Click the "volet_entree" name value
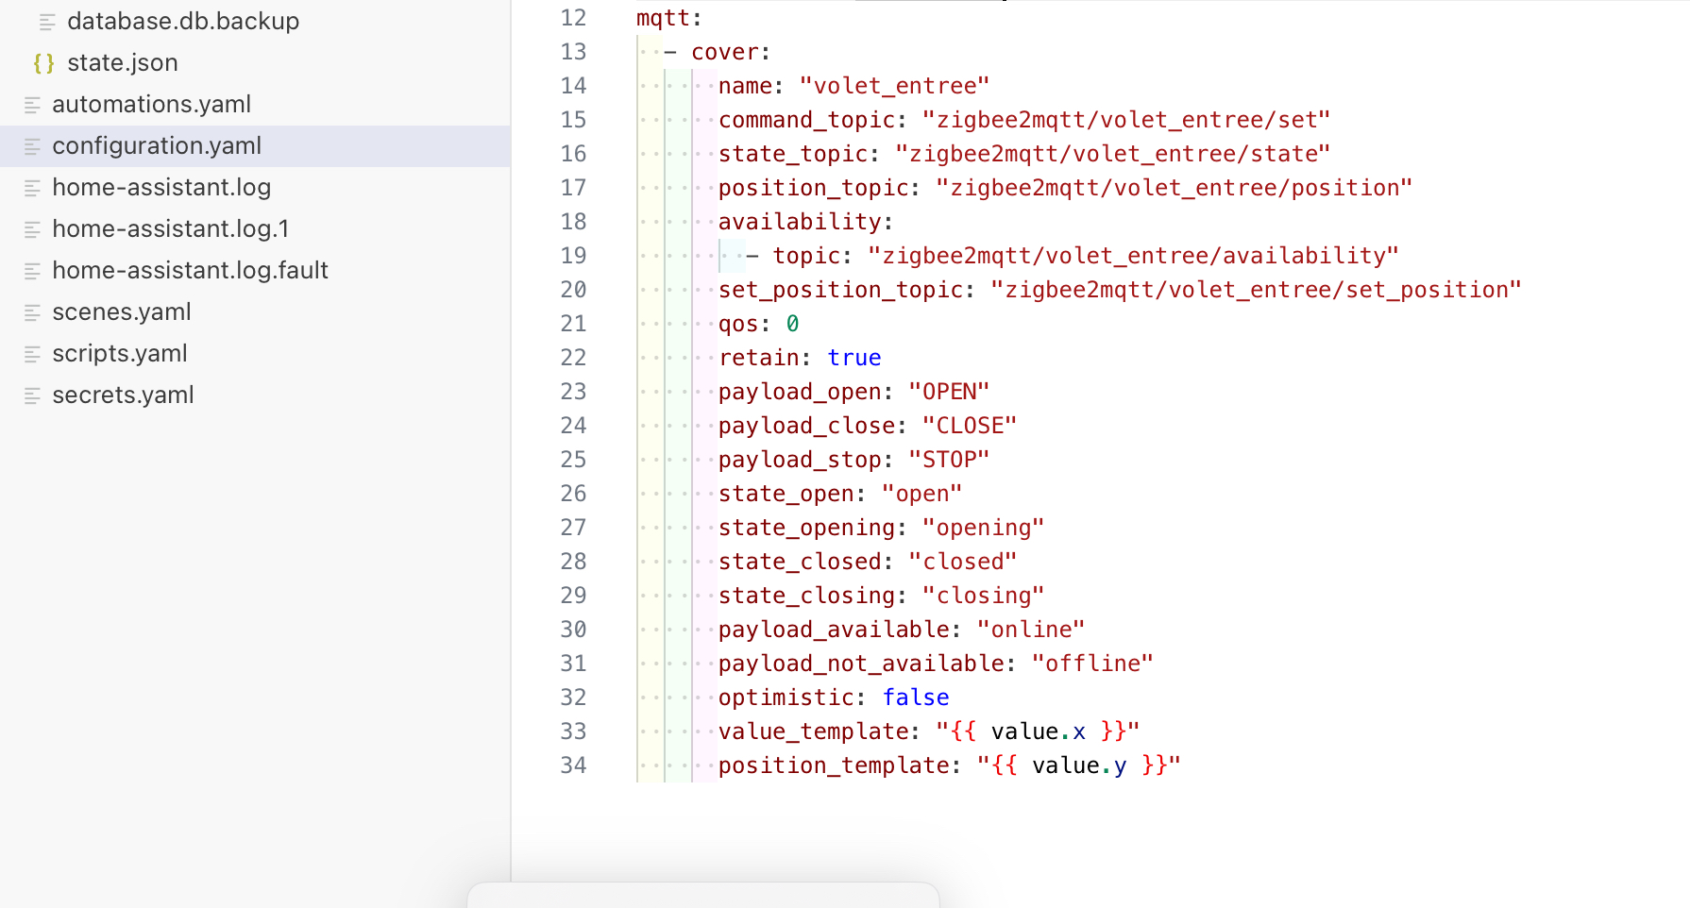The width and height of the screenshot is (1690, 908). click(893, 86)
